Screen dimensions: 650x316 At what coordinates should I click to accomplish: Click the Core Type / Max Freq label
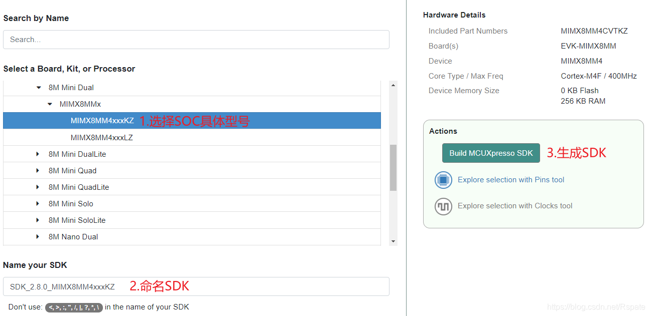(x=466, y=76)
